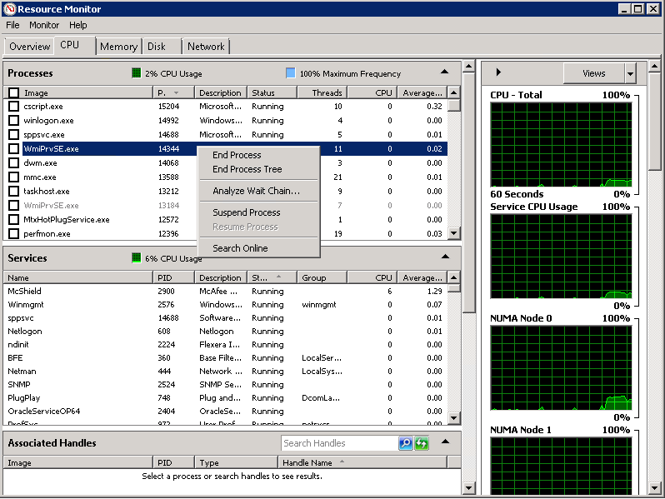Collapse the Services section
665x499 pixels.
tap(445, 257)
